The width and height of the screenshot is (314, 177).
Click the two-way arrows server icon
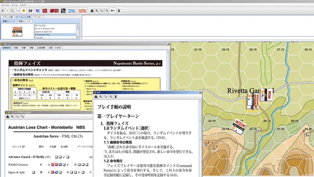click(12, 11)
